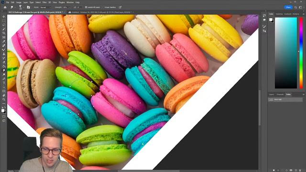Create a new path button
This screenshot has height=172, width=306.
295,170
